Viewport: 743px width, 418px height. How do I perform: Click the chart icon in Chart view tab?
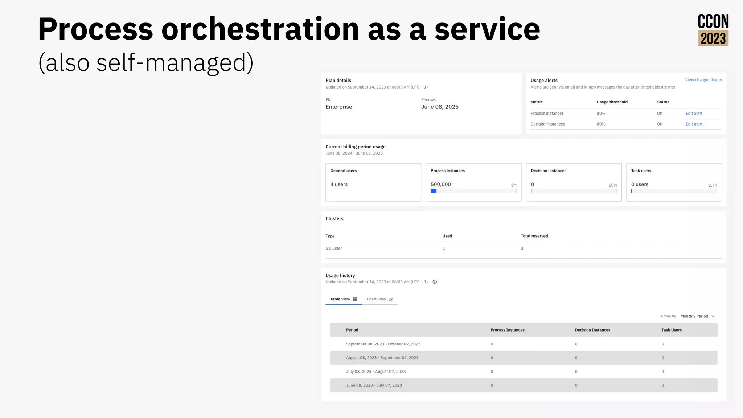point(391,299)
